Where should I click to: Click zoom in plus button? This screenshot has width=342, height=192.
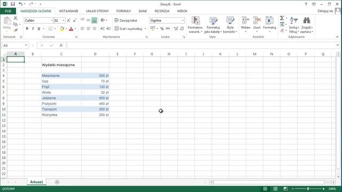pyautogui.click(x=323, y=189)
